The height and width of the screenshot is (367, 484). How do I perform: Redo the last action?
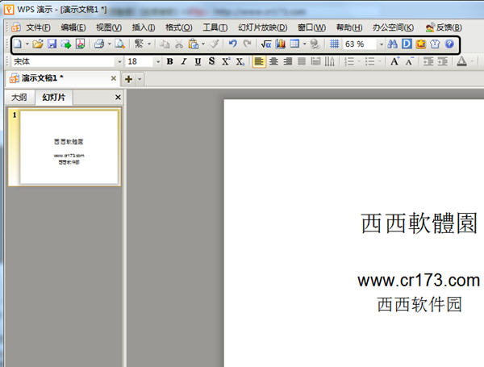247,44
